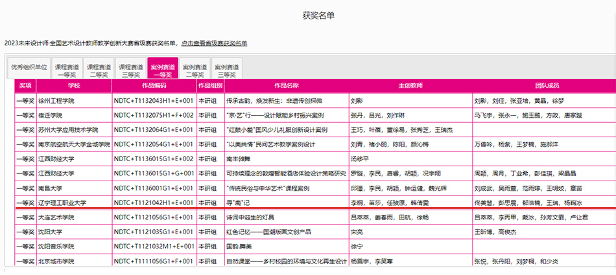Viewport: 616px width, 275px height.
Task: Select the 沈阳音乐学院 school cell
Action: click(x=56, y=247)
